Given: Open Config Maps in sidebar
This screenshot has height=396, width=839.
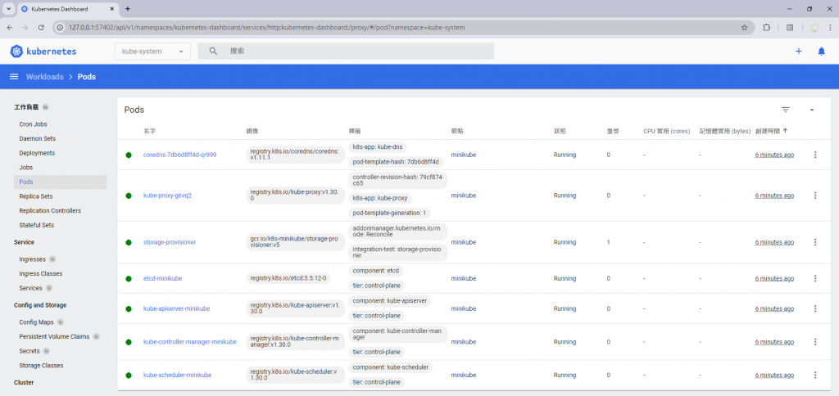Looking at the screenshot, I should click(36, 322).
